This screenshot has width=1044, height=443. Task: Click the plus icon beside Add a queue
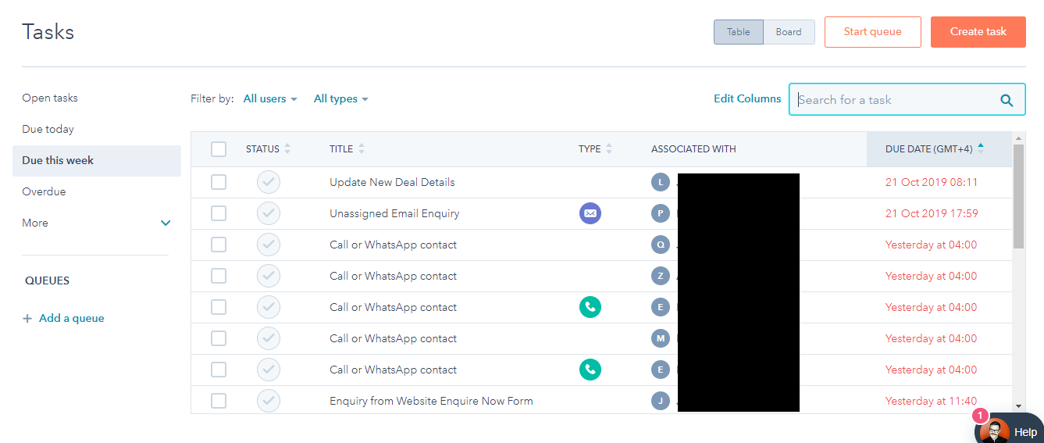(x=27, y=319)
